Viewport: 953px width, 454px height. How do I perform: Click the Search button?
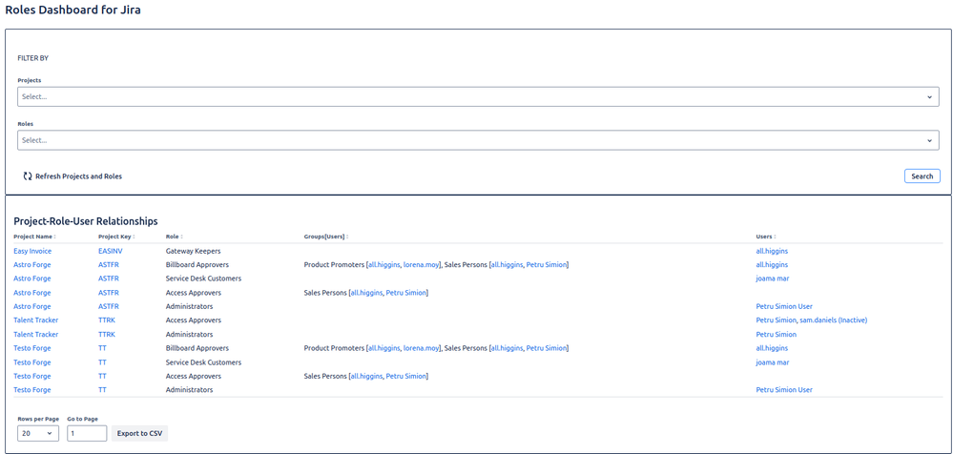tap(922, 176)
